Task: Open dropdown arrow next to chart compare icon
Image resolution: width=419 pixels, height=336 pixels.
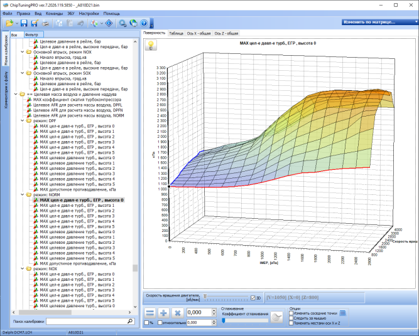Action: [102, 23]
